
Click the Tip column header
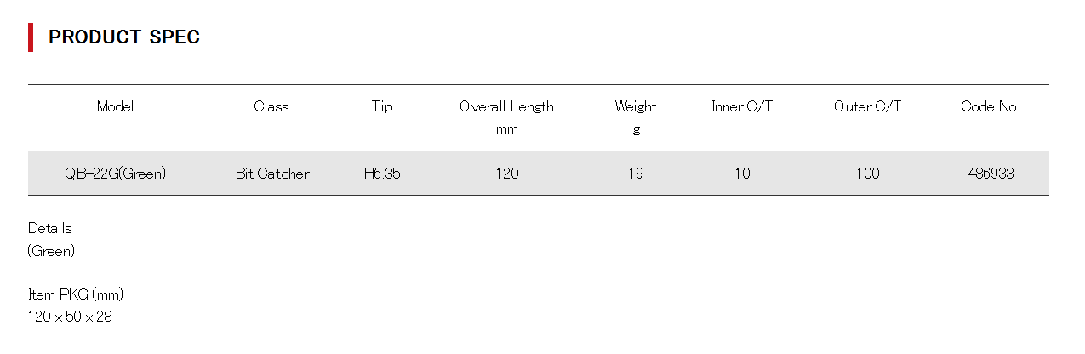[x=382, y=107]
